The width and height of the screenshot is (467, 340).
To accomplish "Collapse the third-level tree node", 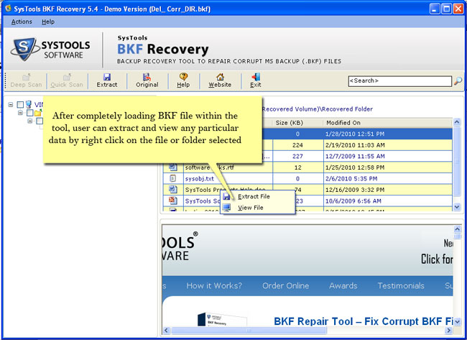I will (30, 121).
